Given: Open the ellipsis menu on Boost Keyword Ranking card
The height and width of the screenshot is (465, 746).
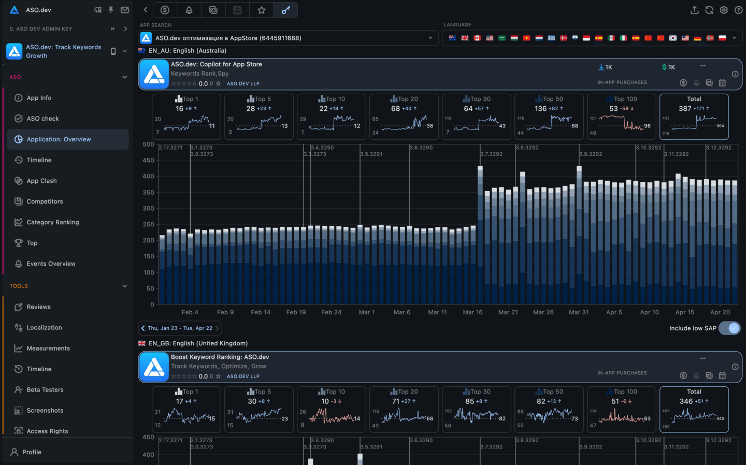Looking at the screenshot, I should (702, 358).
